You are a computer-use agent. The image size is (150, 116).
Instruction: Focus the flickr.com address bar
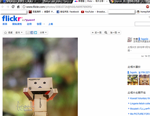83,7
